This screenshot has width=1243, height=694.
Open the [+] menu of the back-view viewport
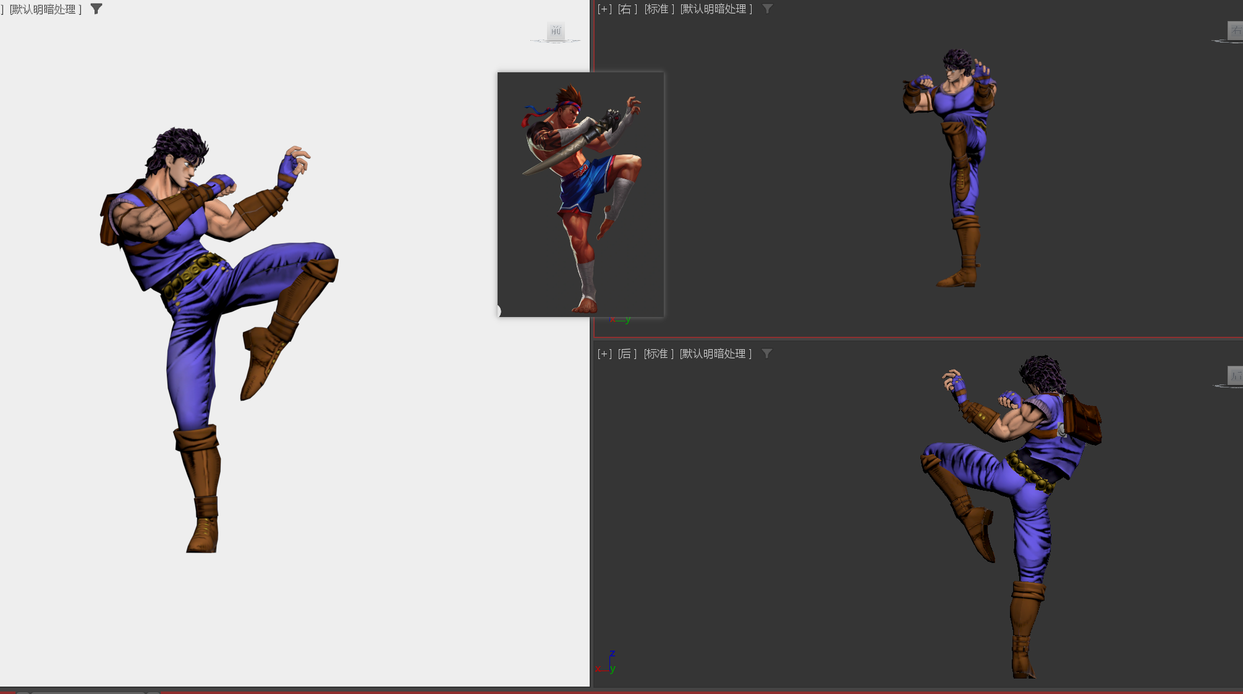604,353
